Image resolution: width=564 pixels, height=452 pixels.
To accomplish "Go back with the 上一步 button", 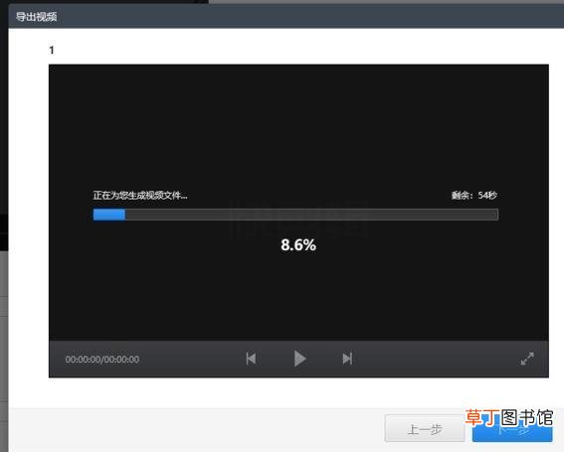I will tap(425, 428).
